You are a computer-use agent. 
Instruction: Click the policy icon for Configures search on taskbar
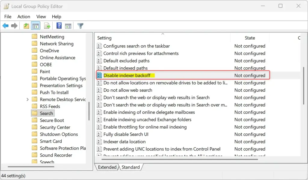pyautogui.click(x=99, y=46)
